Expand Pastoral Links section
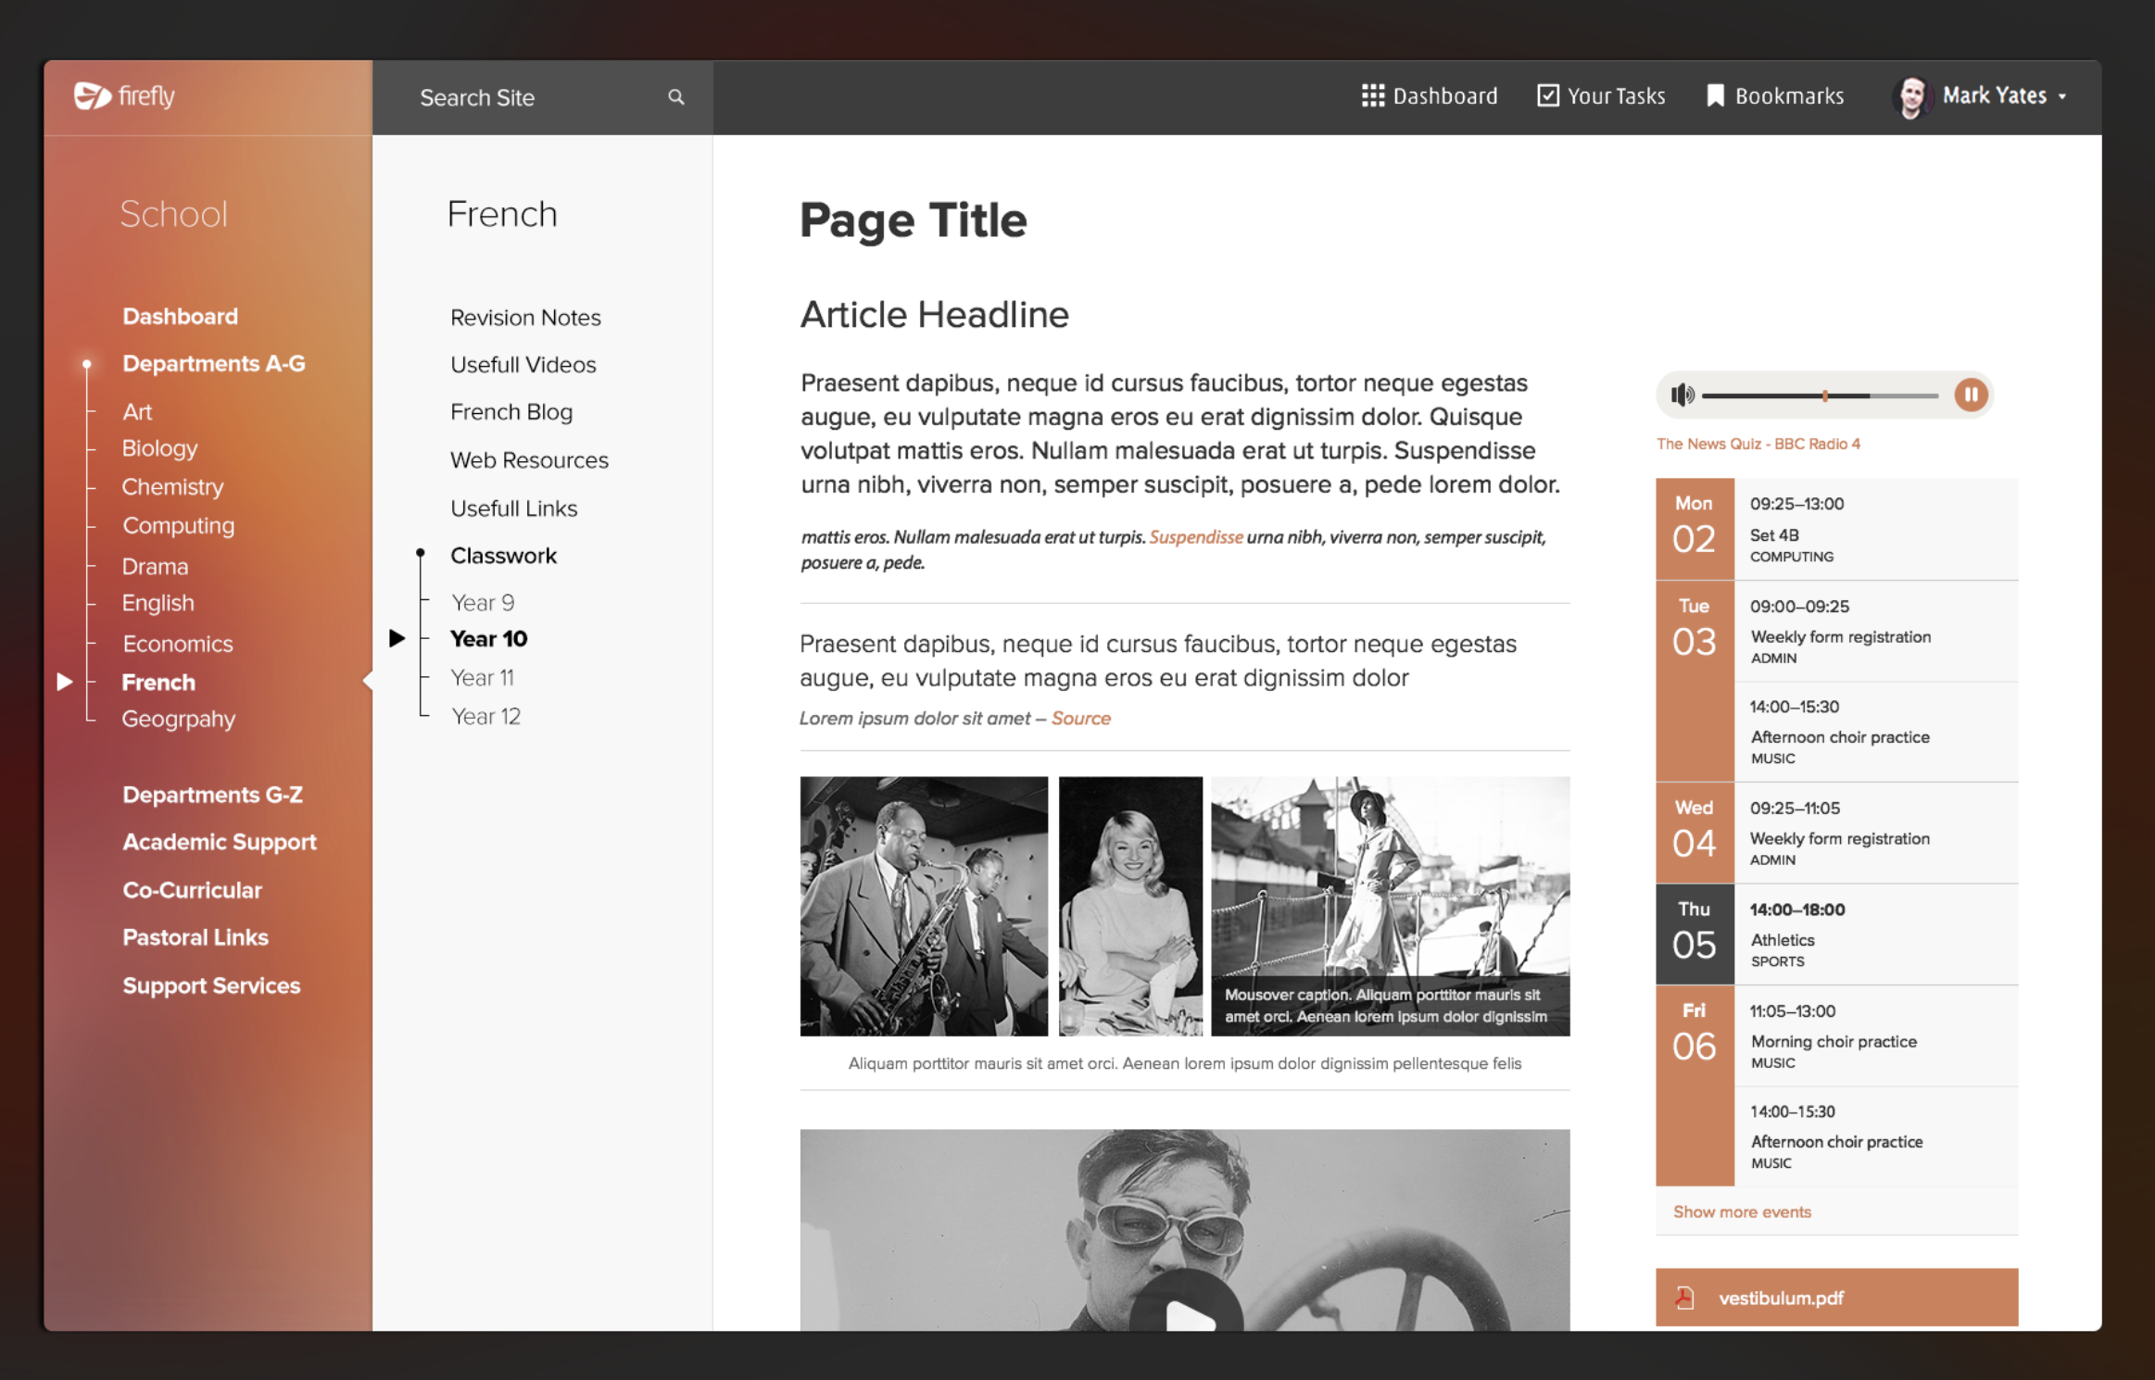The width and height of the screenshot is (2155, 1380). click(195, 937)
